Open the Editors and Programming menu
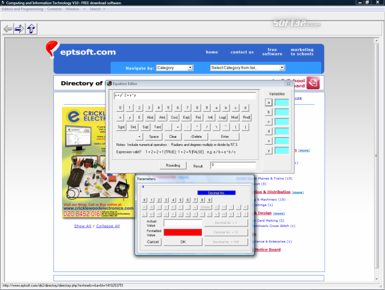Screen dimensions: 385x290 coord(23,9)
